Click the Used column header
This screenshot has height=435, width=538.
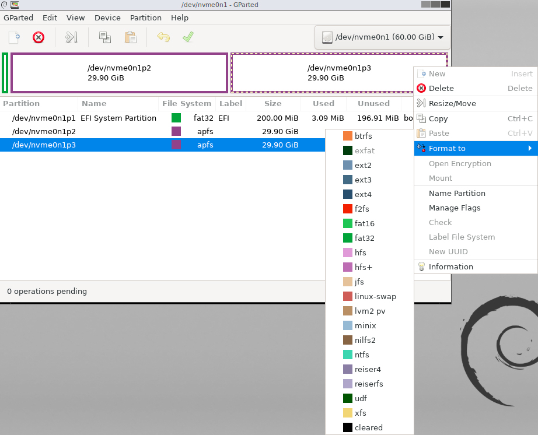[x=323, y=104]
